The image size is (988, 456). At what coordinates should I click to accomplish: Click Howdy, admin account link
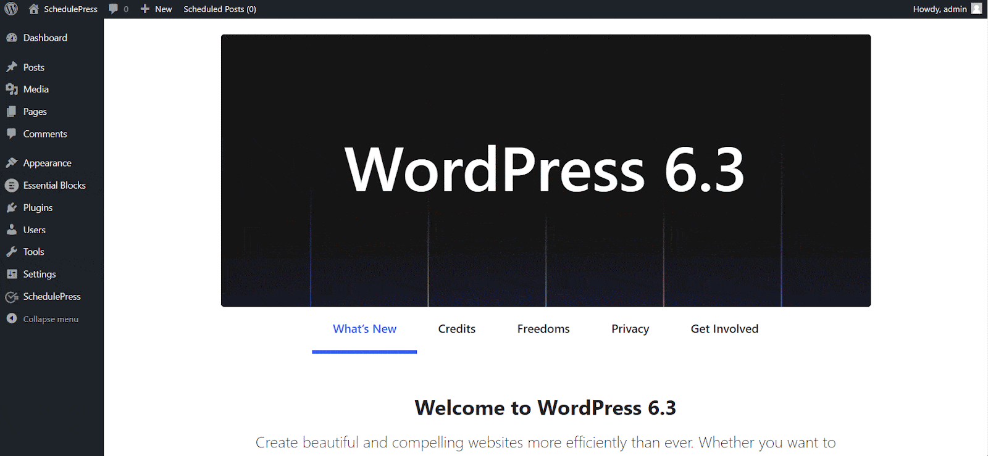click(x=940, y=9)
